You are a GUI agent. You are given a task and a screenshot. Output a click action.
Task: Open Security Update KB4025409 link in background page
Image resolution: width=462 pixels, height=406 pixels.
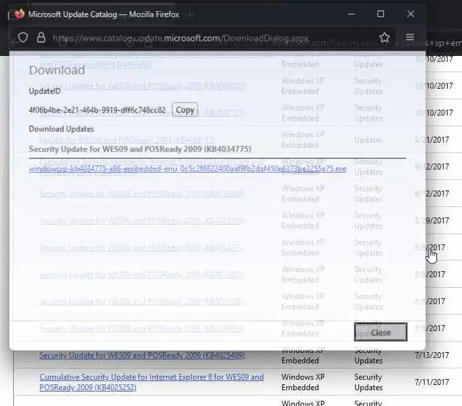coord(142,355)
